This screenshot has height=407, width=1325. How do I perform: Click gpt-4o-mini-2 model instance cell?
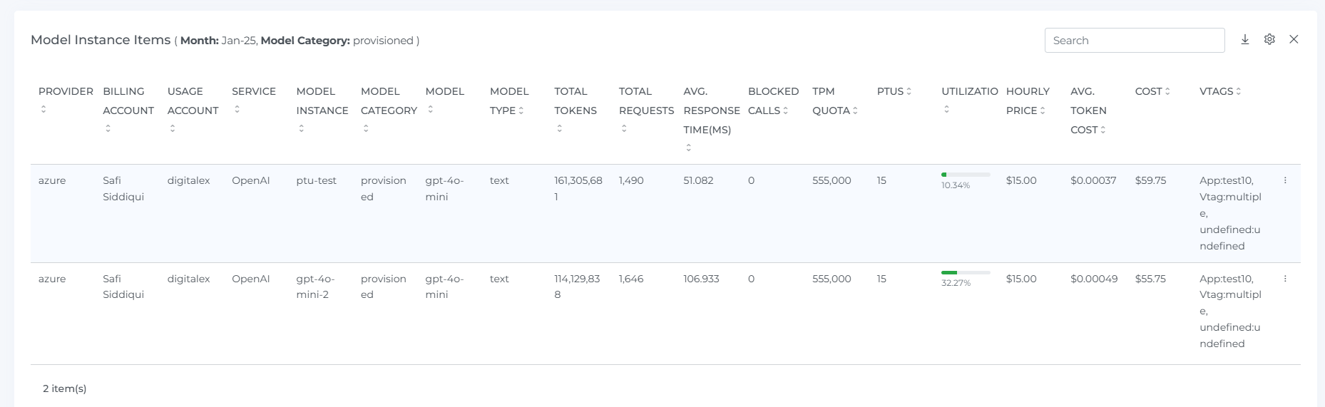pos(315,287)
